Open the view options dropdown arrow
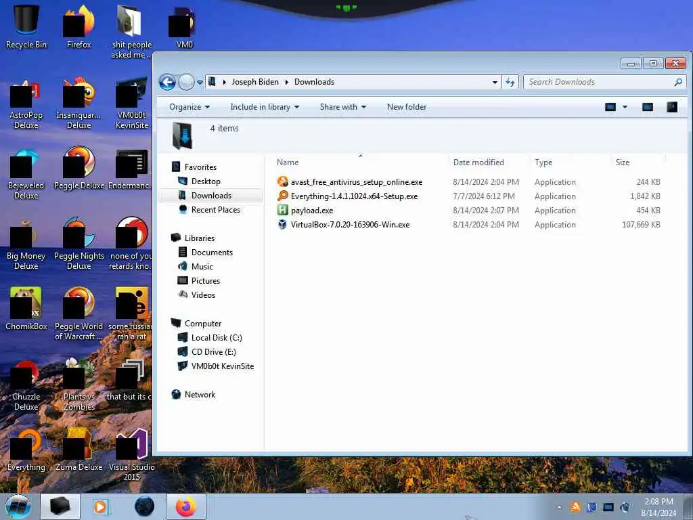Image resolution: width=693 pixels, height=520 pixels. tap(625, 107)
